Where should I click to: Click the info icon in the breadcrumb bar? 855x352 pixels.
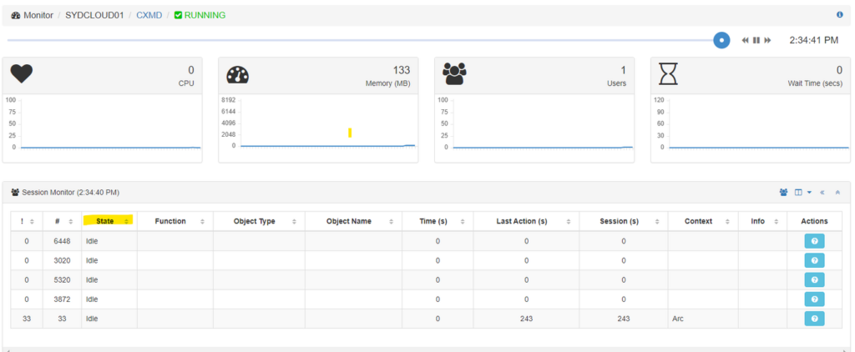pos(839,15)
